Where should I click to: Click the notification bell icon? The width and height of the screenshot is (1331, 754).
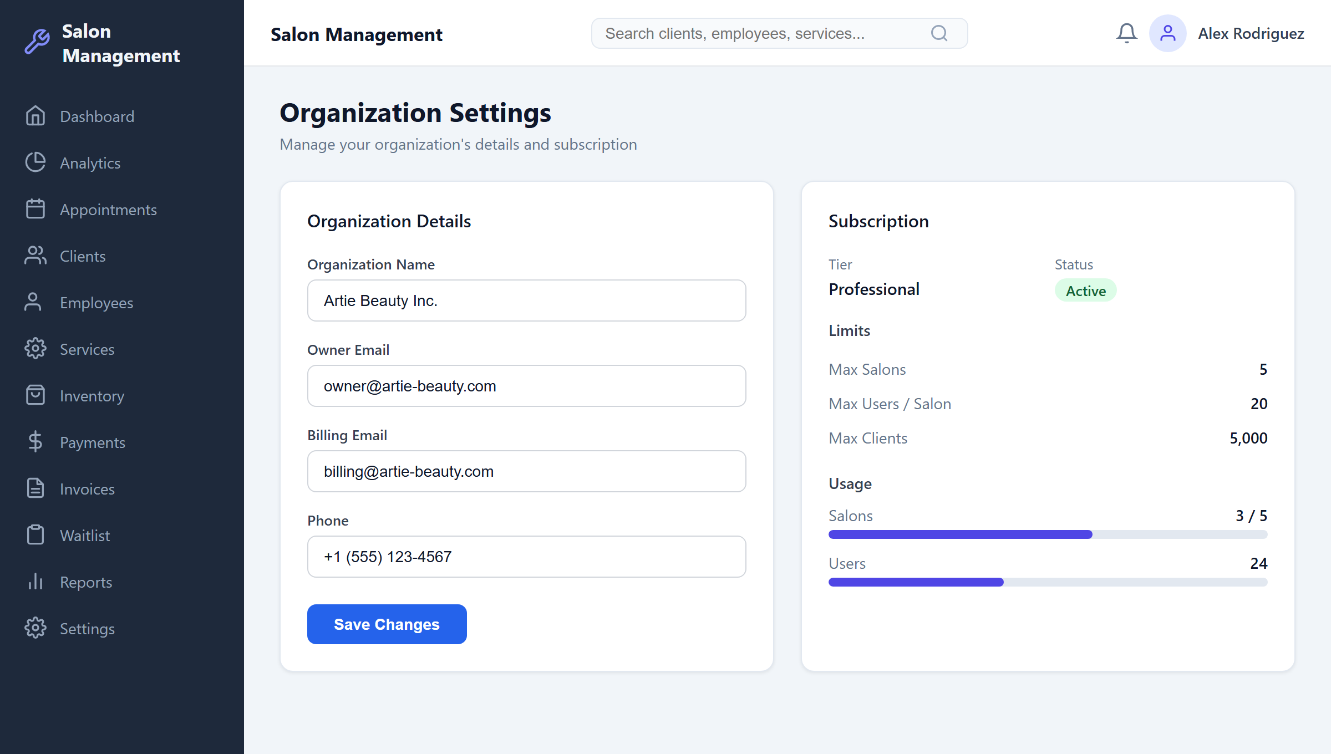click(1126, 33)
